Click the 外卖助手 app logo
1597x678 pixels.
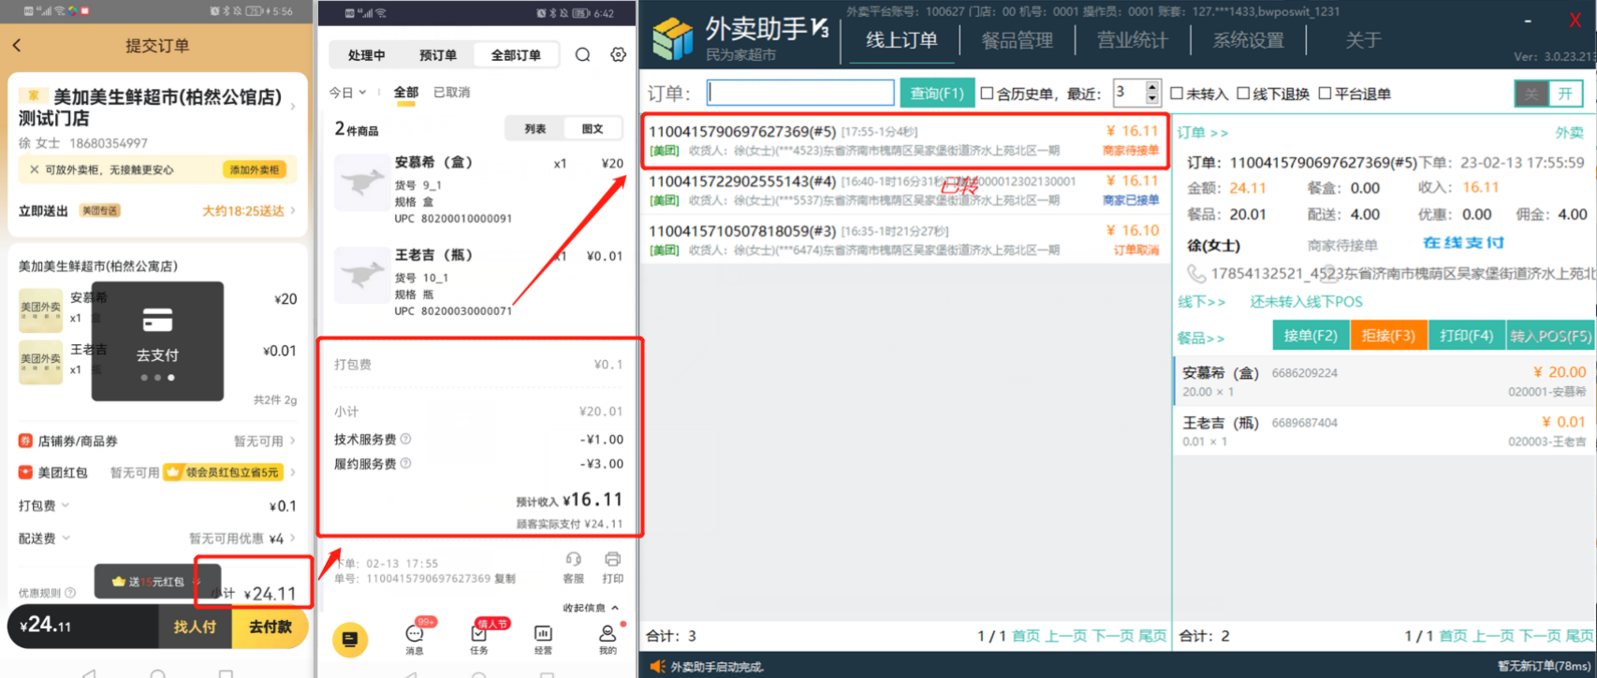point(672,37)
